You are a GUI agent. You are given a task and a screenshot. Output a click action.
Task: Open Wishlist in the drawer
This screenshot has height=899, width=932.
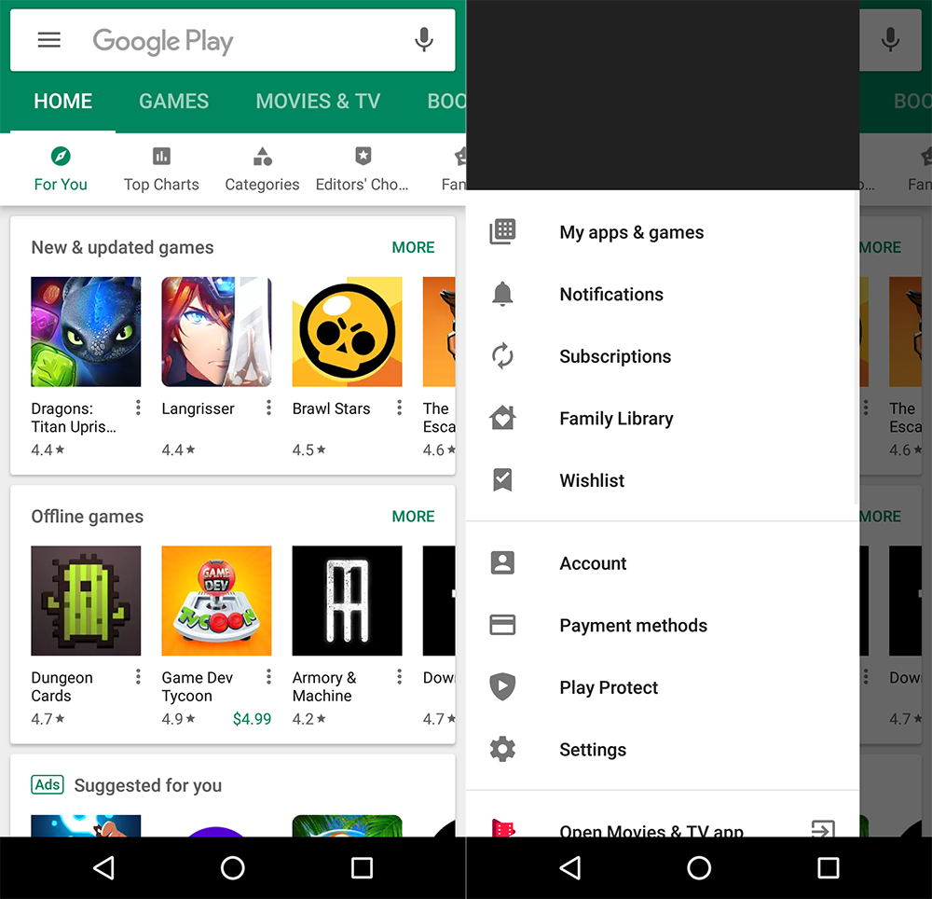663,480
